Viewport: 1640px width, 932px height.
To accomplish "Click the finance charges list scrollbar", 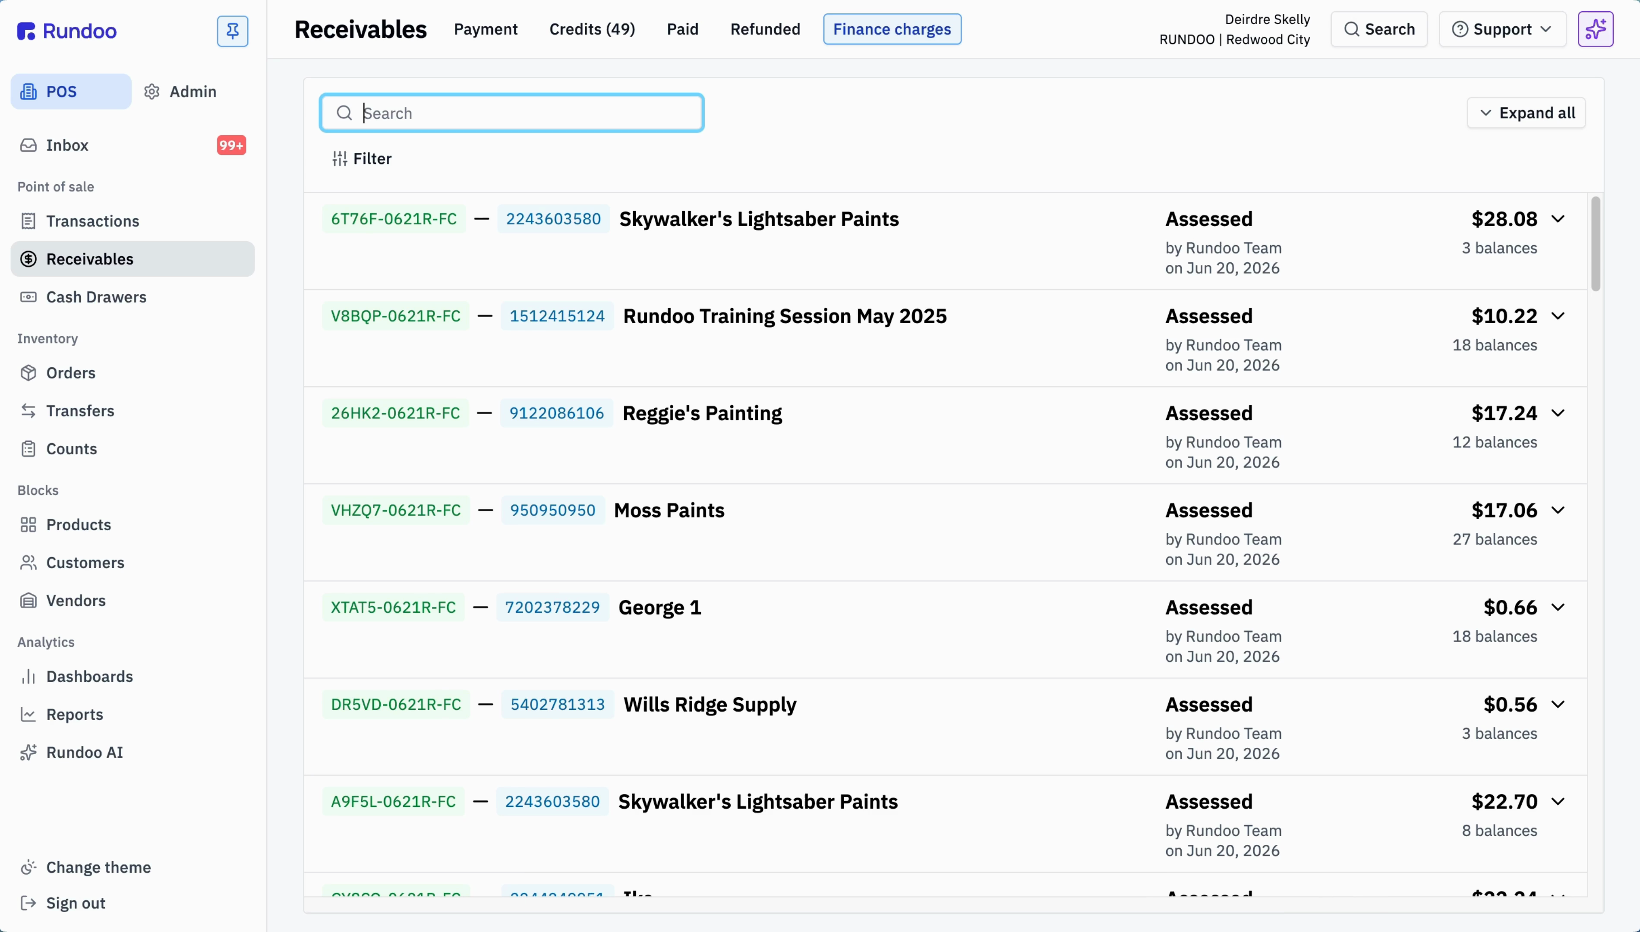I will click(1595, 244).
